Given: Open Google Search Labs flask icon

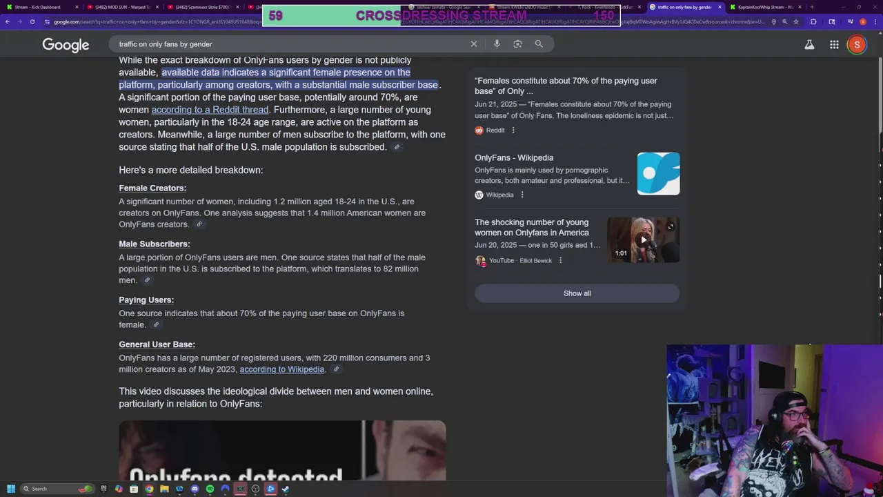Looking at the screenshot, I should (x=809, y=45).
